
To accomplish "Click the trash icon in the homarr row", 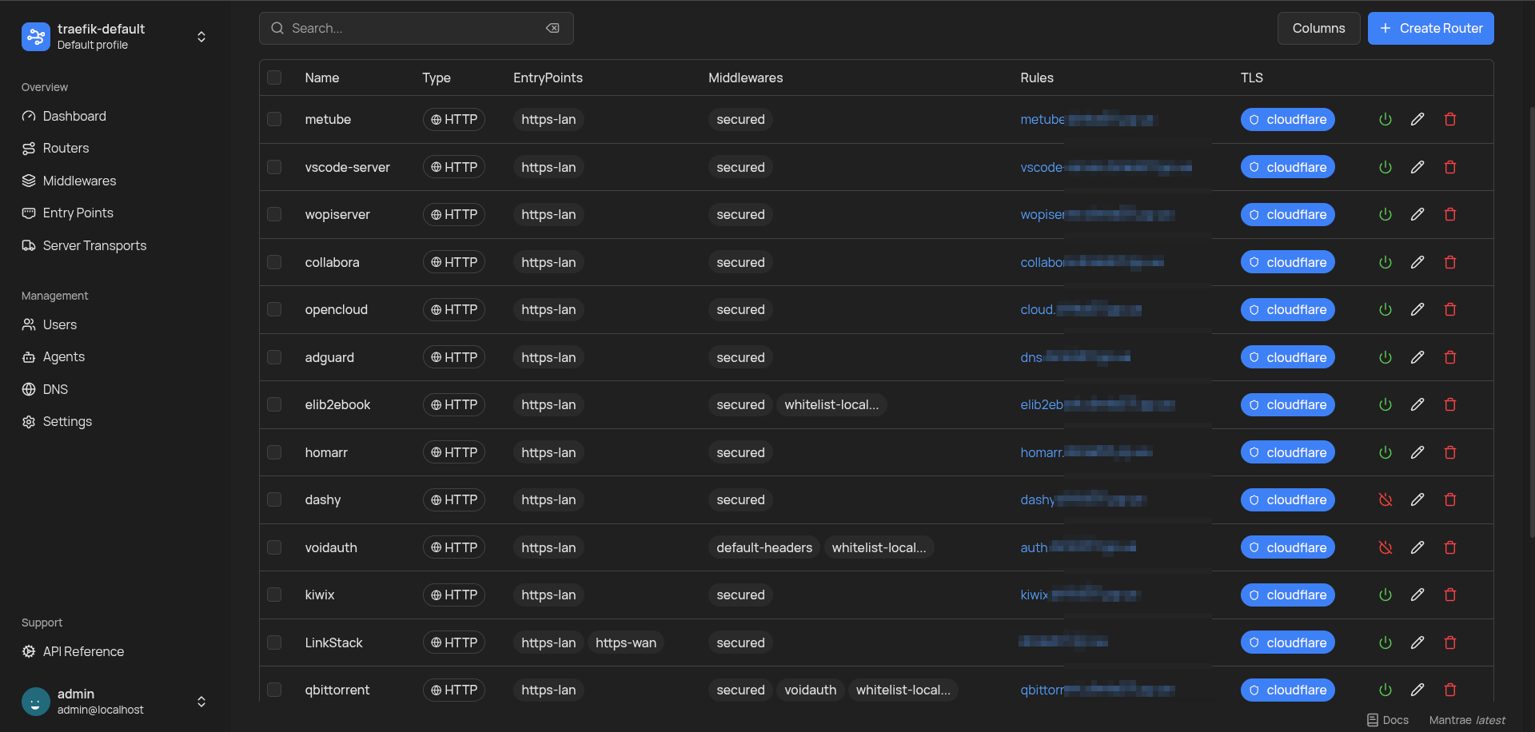I will (1450, 452).
